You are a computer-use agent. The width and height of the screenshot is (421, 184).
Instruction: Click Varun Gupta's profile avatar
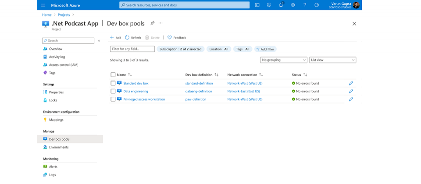pyautogui.click(x=356, y=5)
